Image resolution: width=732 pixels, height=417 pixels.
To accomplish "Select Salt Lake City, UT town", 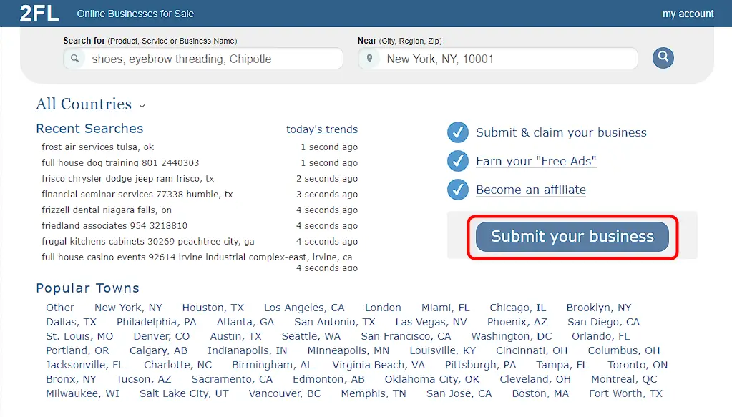I will (184, 393).
